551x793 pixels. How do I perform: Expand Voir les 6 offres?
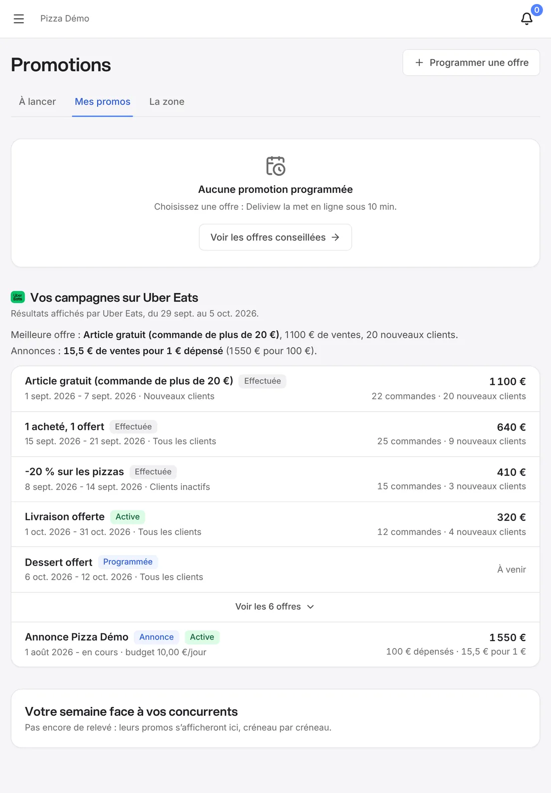tap(275, 607)
